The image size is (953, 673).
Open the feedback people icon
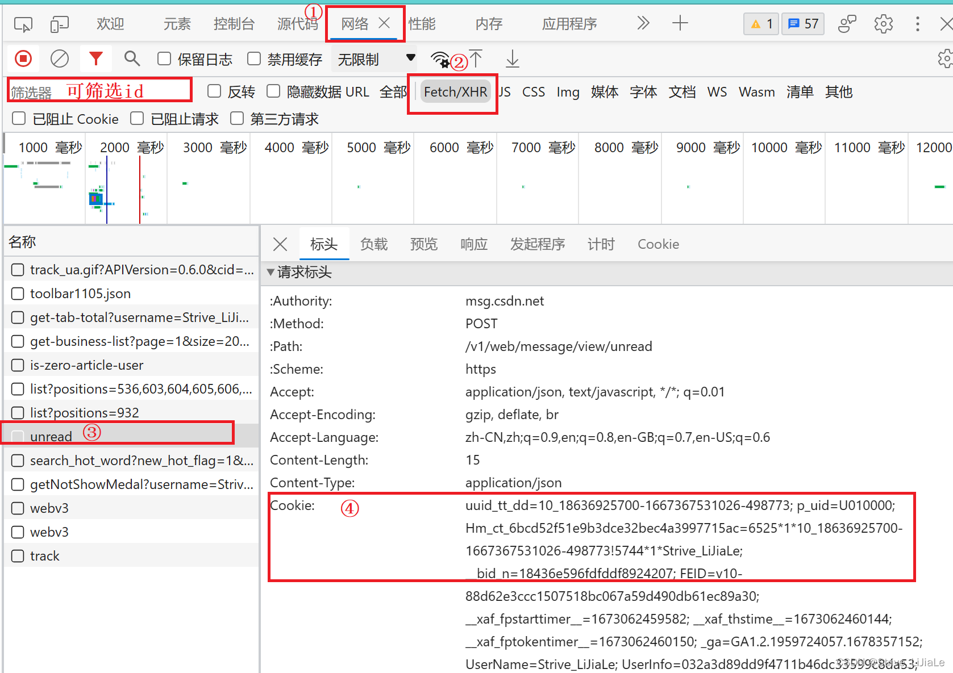click(847, 24)
